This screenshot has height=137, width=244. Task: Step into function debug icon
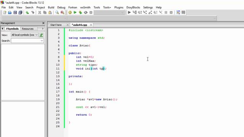(x=145, y=13)
